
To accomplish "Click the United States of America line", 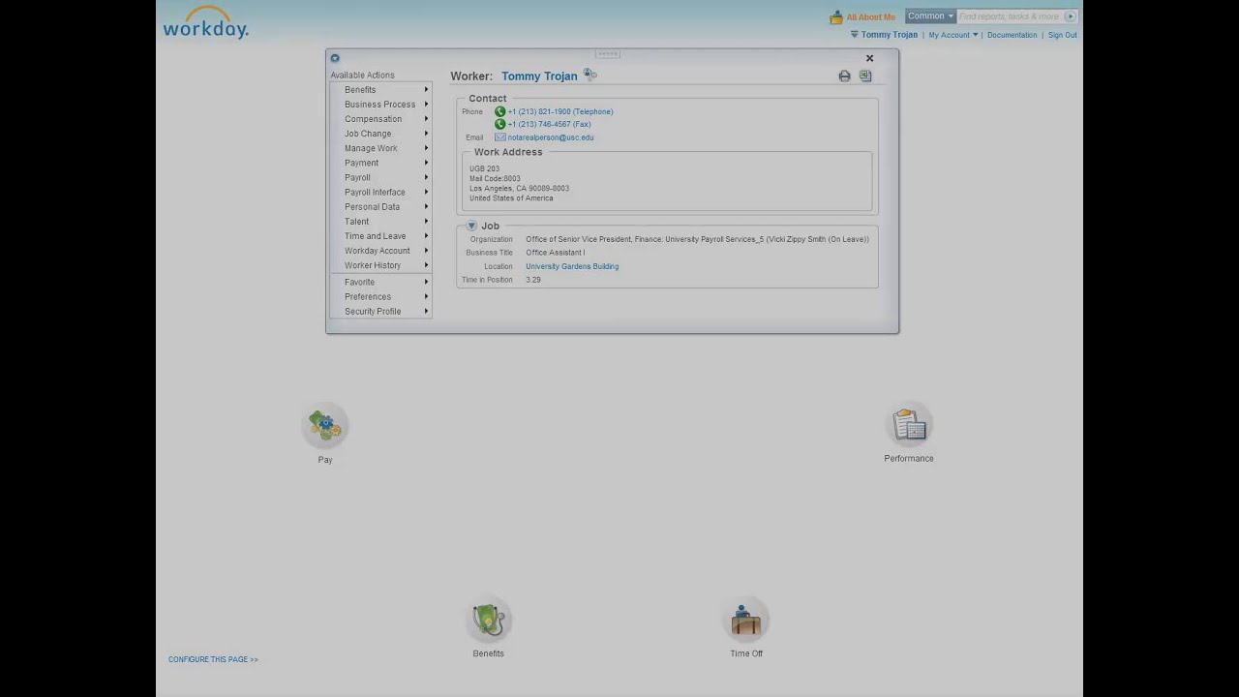I will pos(511,198).
